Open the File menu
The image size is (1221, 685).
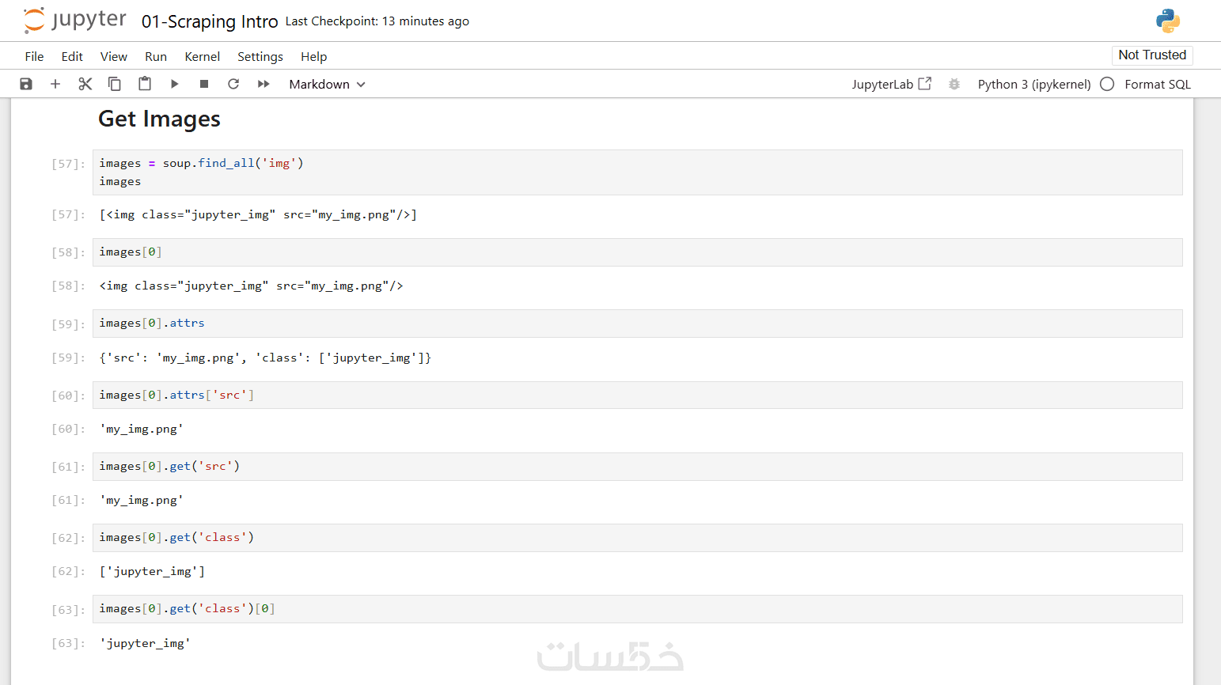(34, 56)
